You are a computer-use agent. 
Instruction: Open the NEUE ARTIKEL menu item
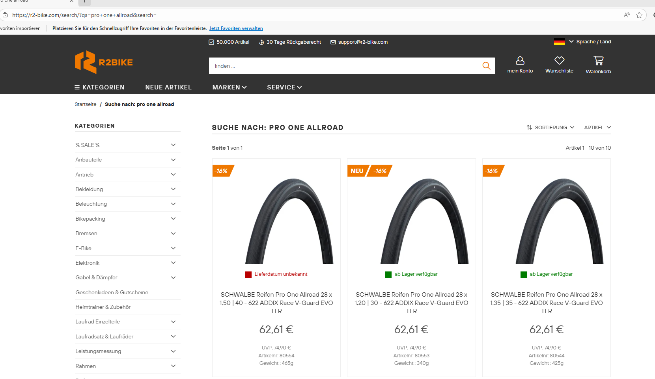[168, 87]
